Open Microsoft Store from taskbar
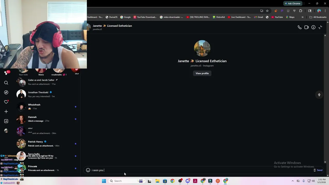The height and width of the screenshot is (185, 329). pyautogui.click(x=165, y=181)
